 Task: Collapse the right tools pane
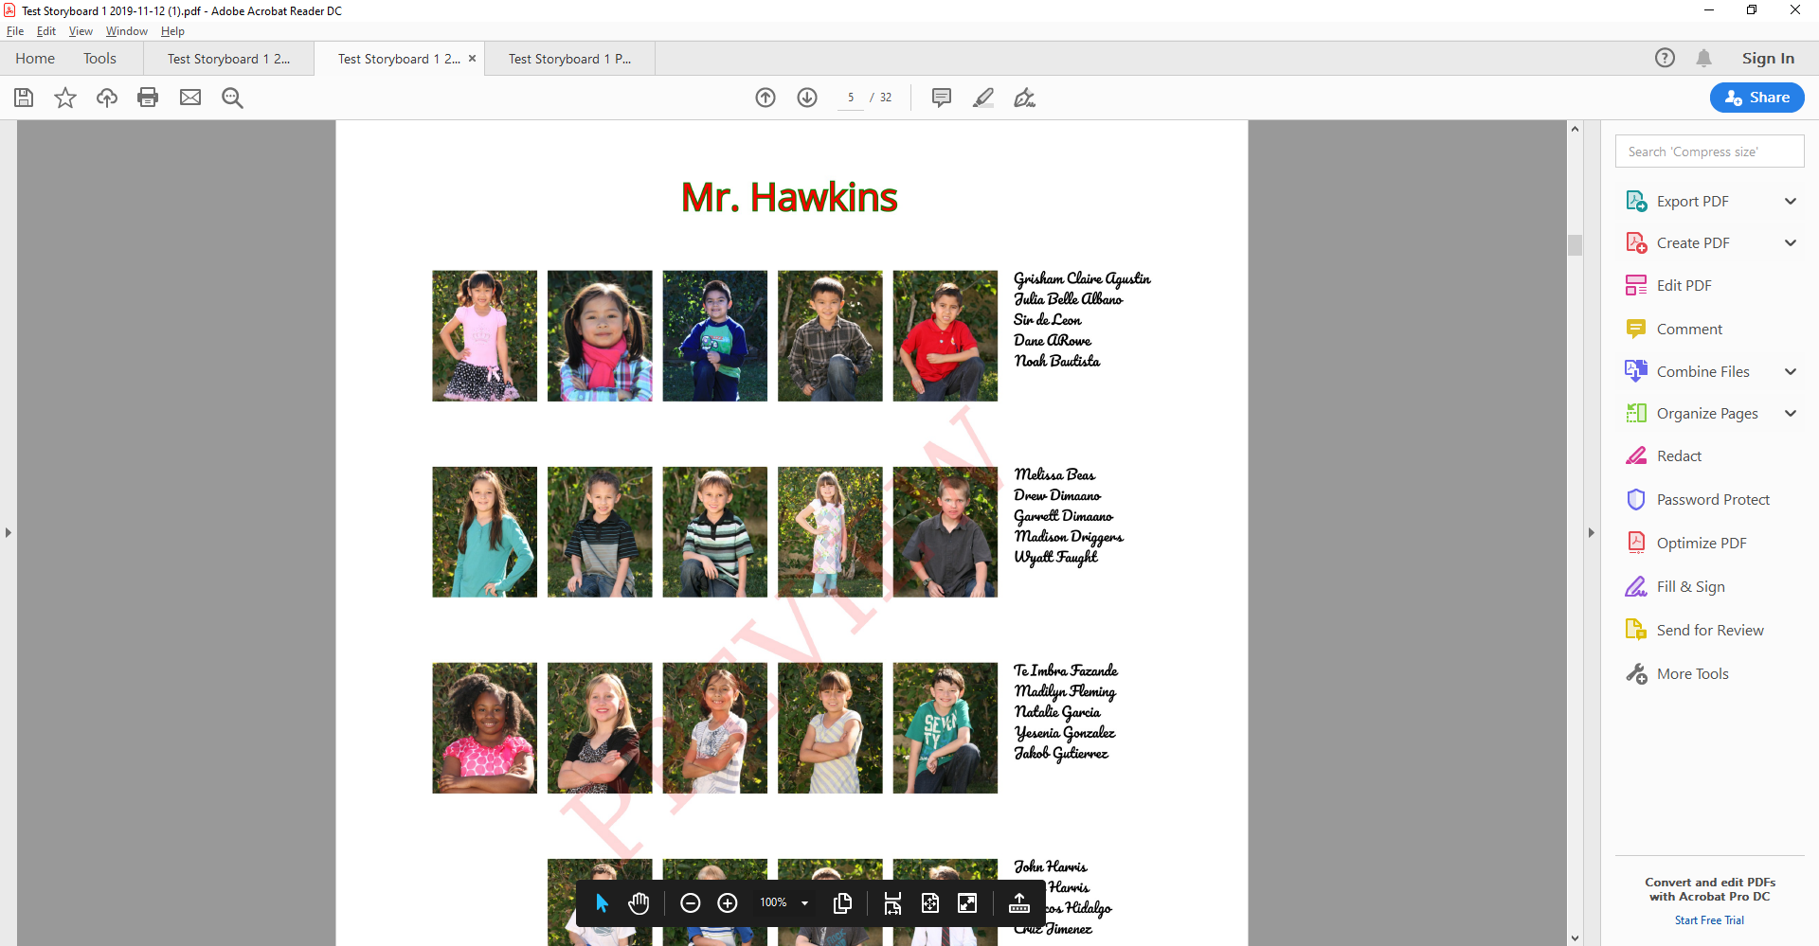[1592, 533]
